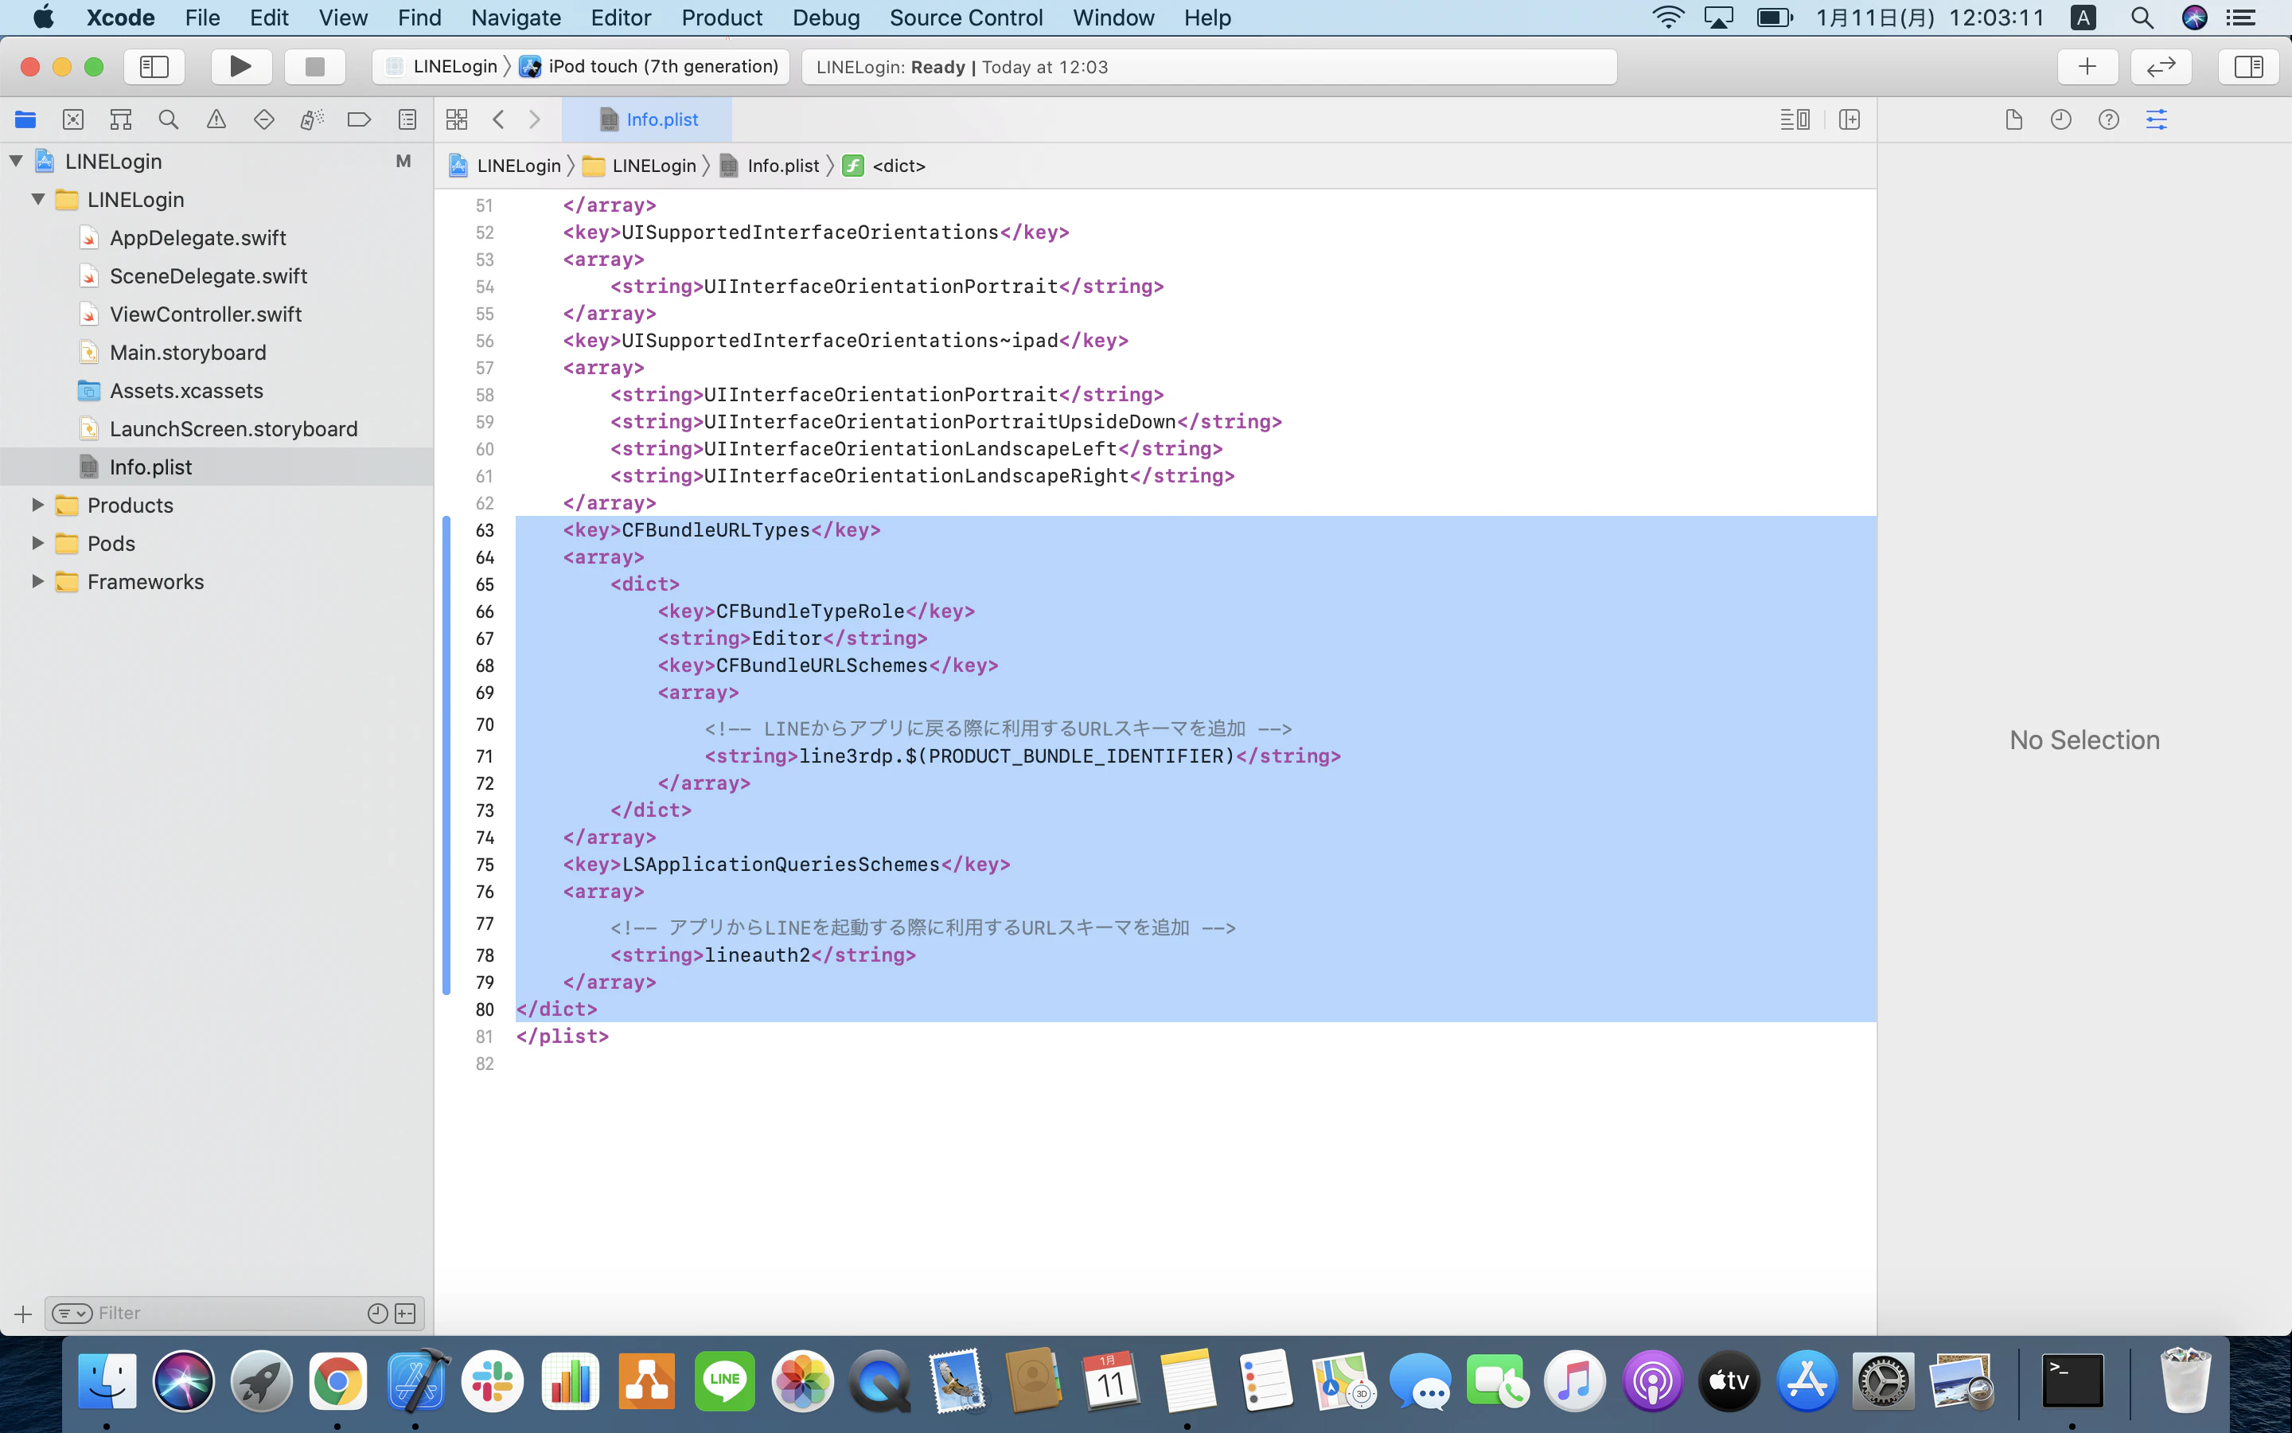Screen dimensions: 2292x1433
Task: Add a new editor pane on right
Action: (1850, 119)
